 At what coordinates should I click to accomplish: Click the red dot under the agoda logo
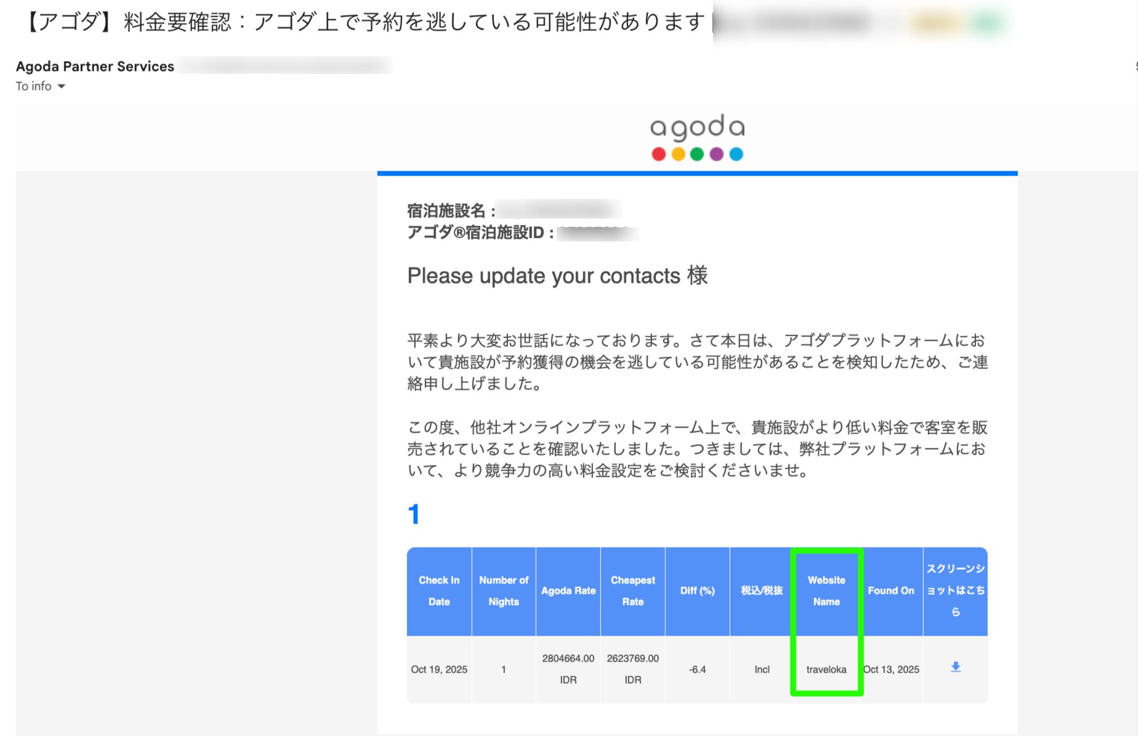coord(658,154)
